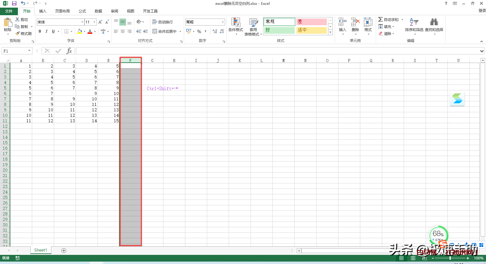Open the Formulas (公式) ribbon tab
Image resolution: width=486 pixels, height=264 pixels.
(82, 11)
